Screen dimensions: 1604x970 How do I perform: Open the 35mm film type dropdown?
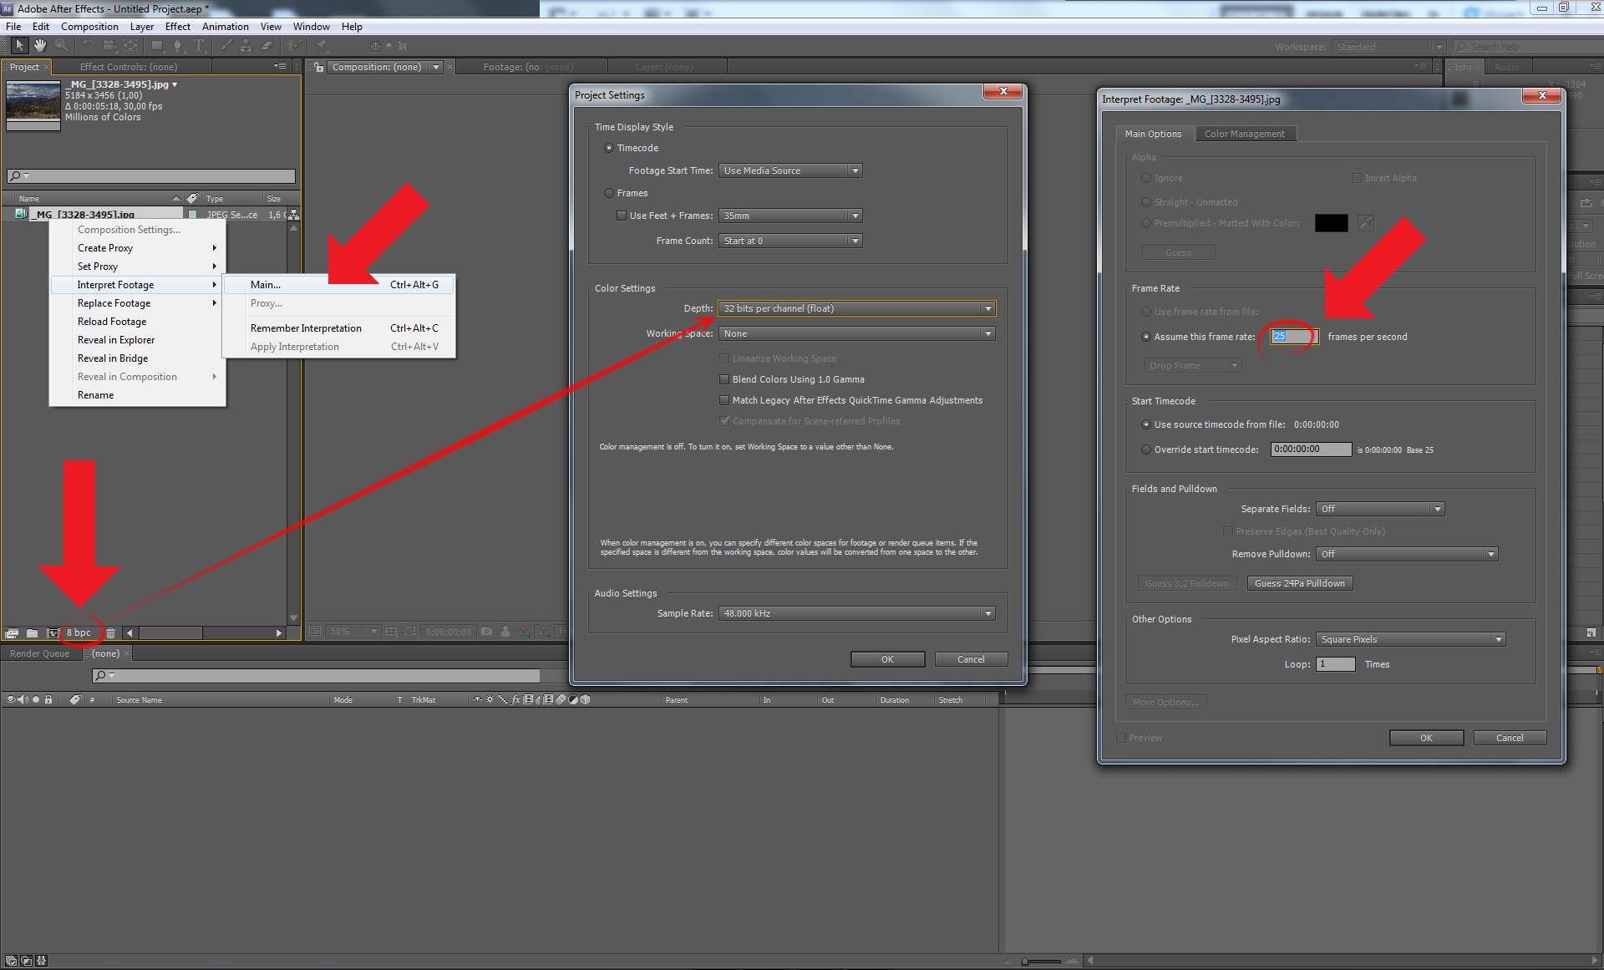790,216
